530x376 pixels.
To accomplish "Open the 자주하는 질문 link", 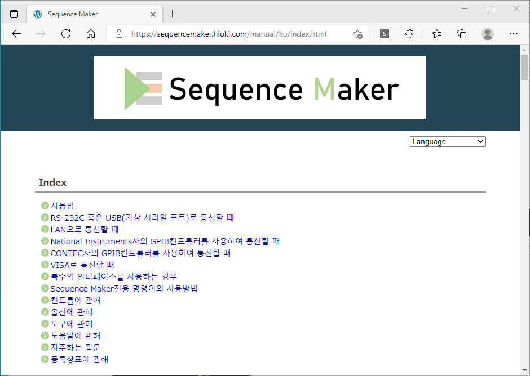I will pyautogui.click(x=76, y=347).
